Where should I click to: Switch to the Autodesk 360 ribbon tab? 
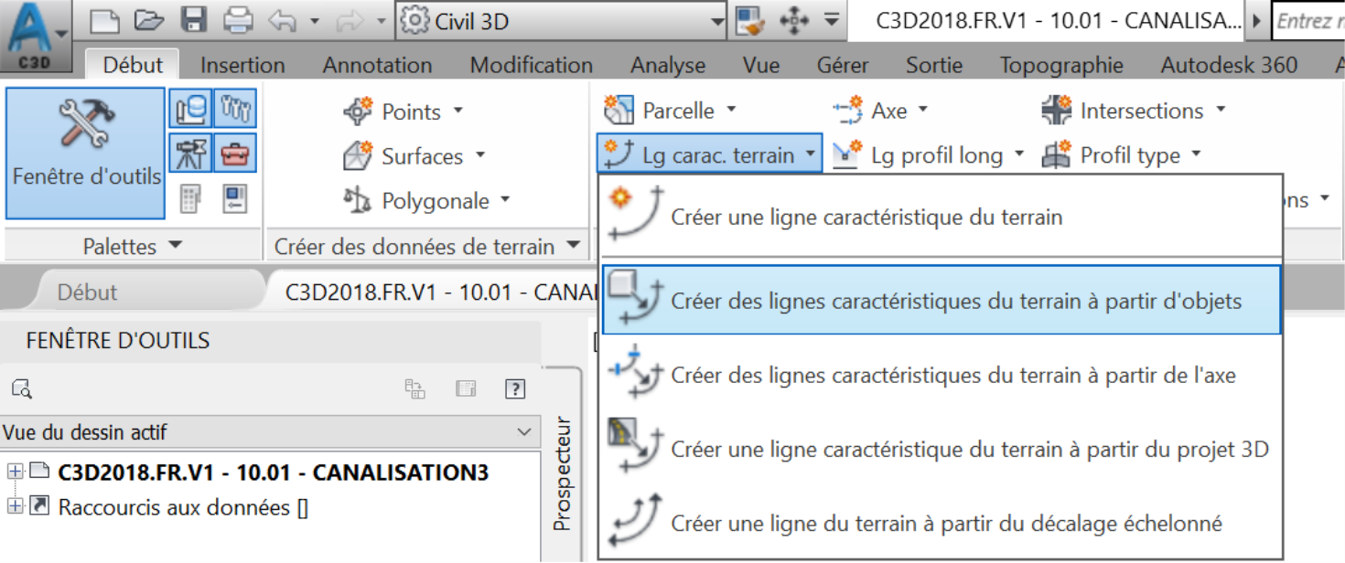[1229, 65]
